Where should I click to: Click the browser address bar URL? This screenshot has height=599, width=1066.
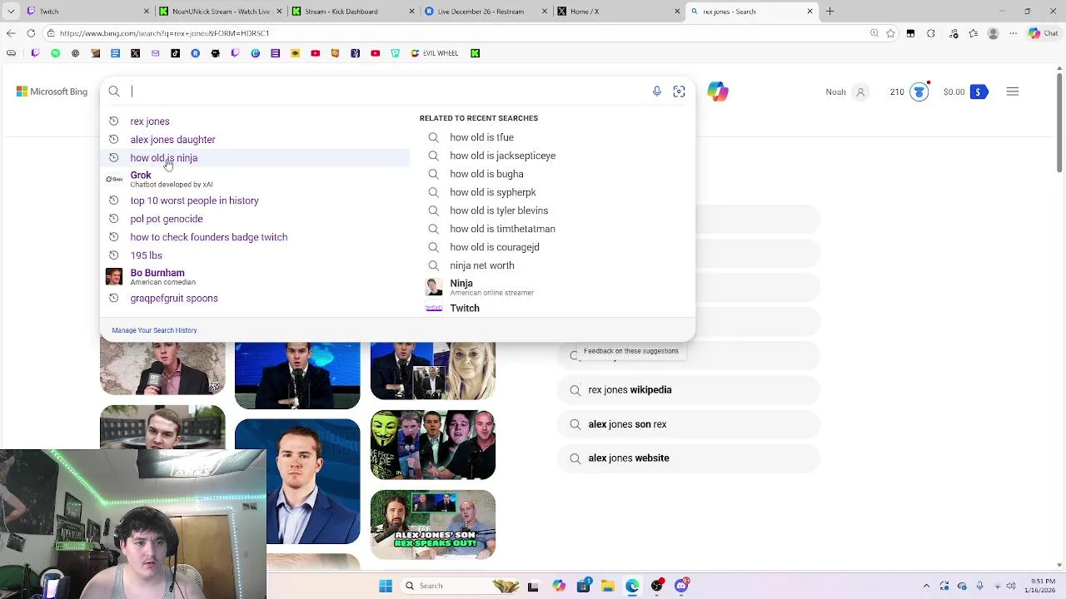pyautogui.click(x=164, y=33)
